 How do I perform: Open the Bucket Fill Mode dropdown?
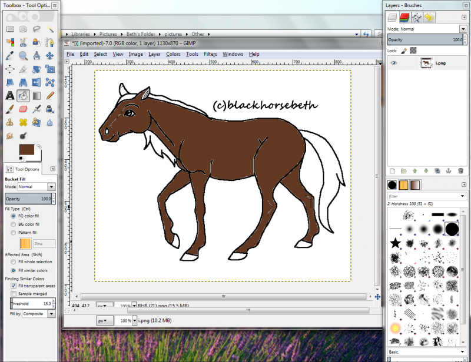[51, 187]
